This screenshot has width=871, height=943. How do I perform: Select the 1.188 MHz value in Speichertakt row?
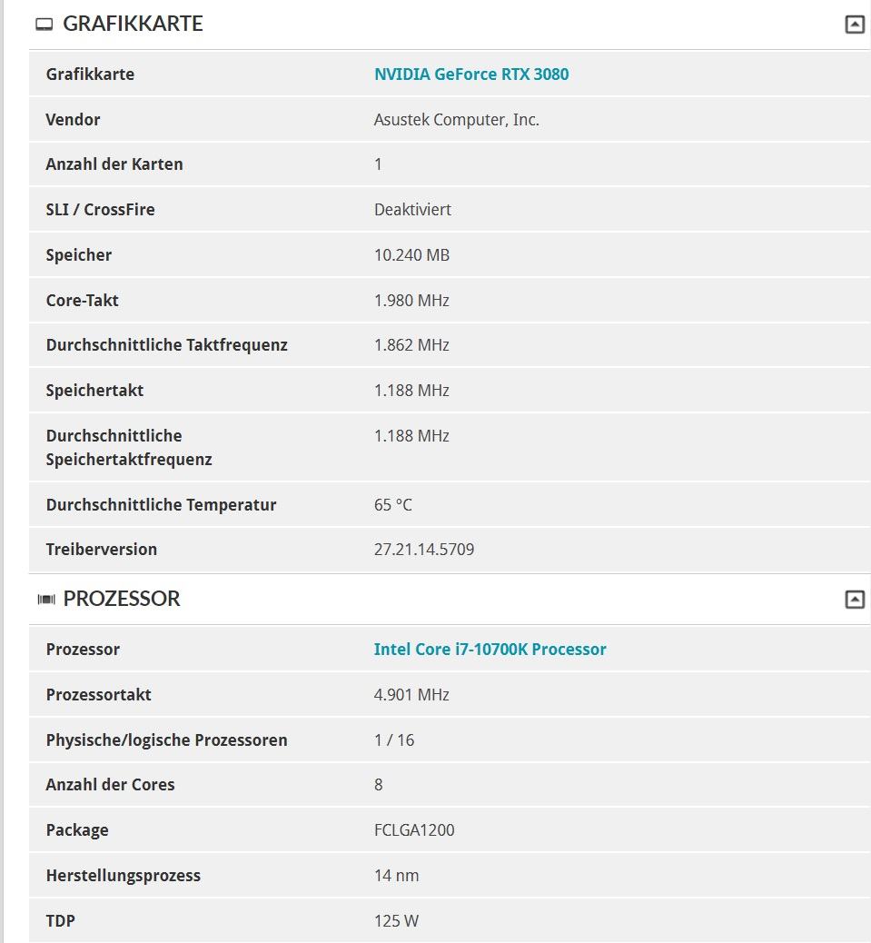411,391
